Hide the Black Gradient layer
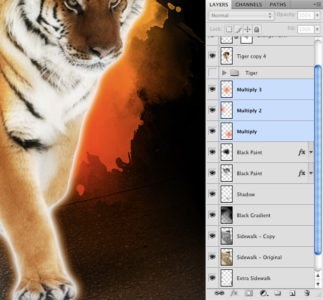This screenshot has height=300, width=323. [x=213, y=215]
